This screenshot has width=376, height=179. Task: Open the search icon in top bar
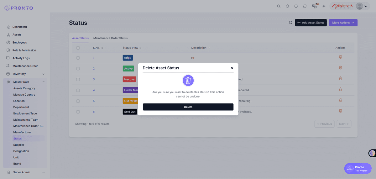pos(279,6)
